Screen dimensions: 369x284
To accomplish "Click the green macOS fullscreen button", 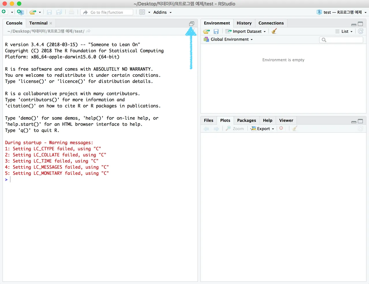I will coord(19,4).
